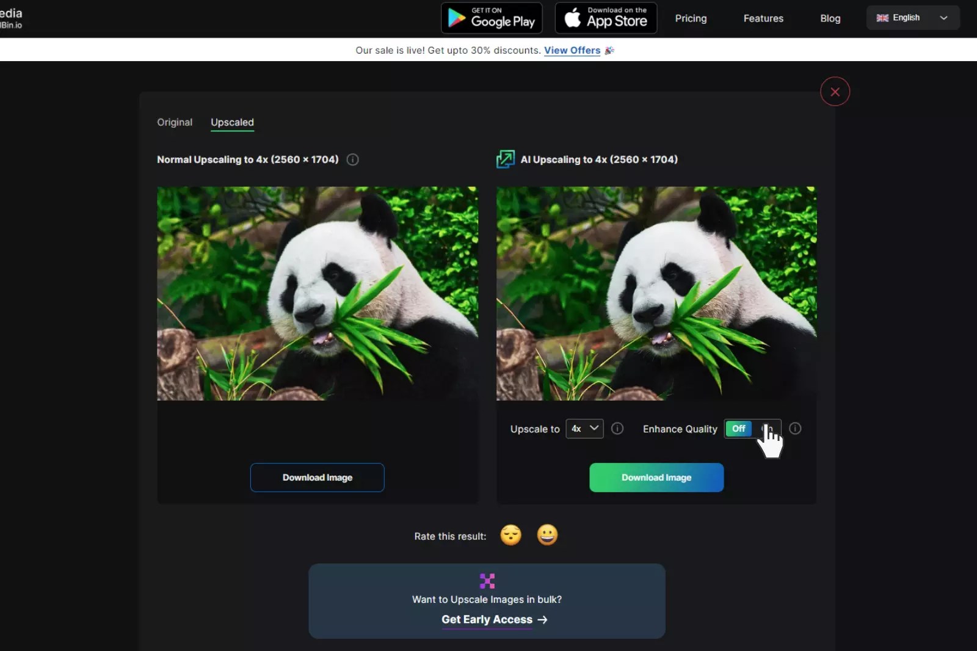Click the bulk upscale icon above early access
This screenshot has height=651, width=977.
pyautogui.click(x=487, y=580)
